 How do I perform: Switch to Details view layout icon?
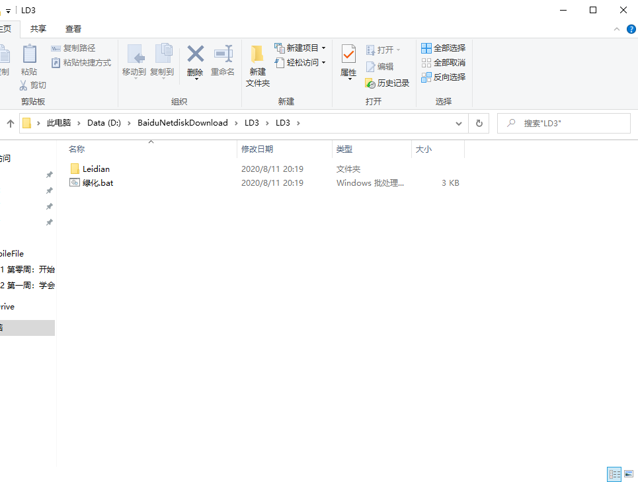point(614,474)
